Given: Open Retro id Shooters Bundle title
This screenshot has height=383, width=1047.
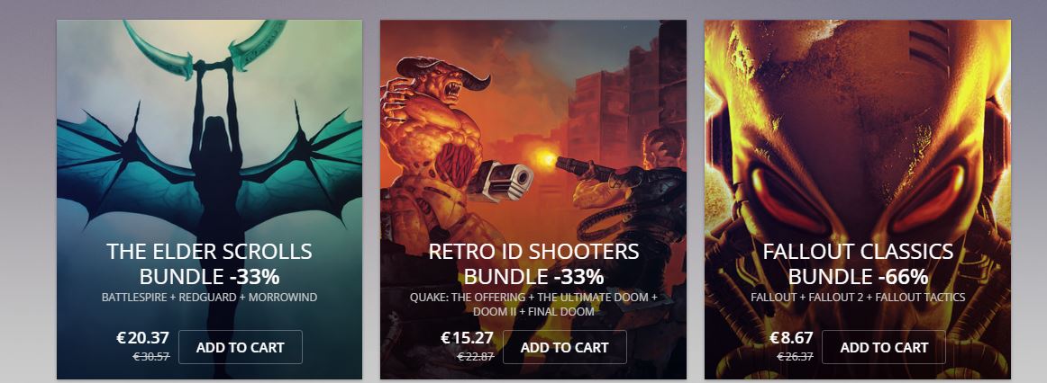Looking at the screenshot, I should coord(533,263).
